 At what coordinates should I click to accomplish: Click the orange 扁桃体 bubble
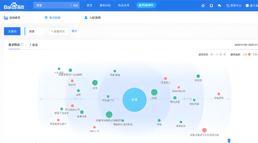point(72,81)
